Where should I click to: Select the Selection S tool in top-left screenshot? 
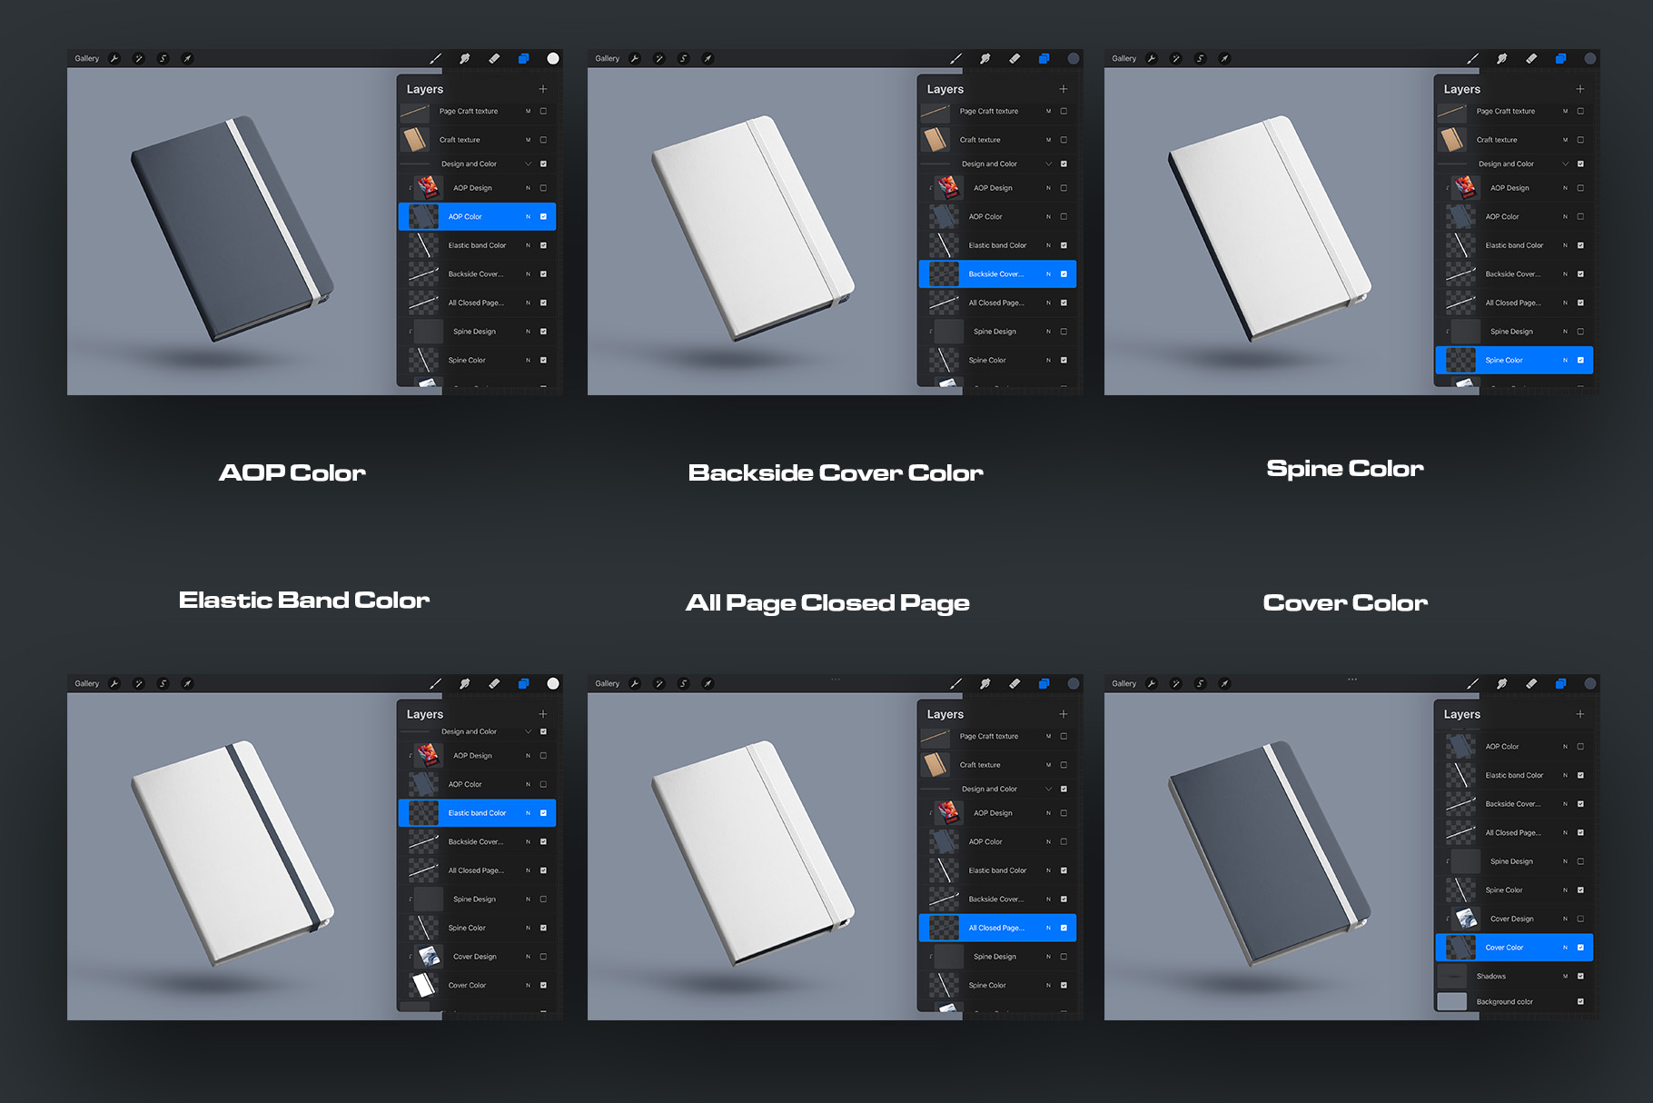(163, 58)
